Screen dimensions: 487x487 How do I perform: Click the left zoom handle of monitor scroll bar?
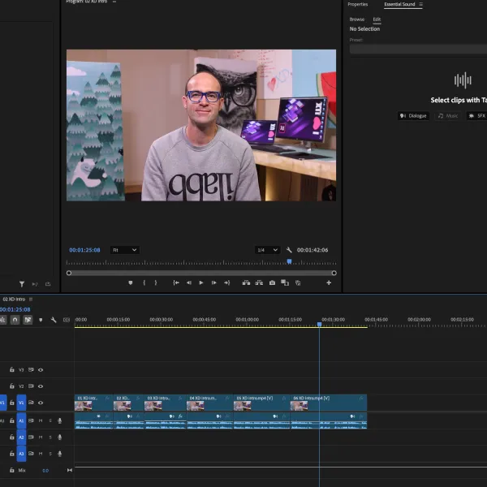pyautogui.click(x=69, y=273)
